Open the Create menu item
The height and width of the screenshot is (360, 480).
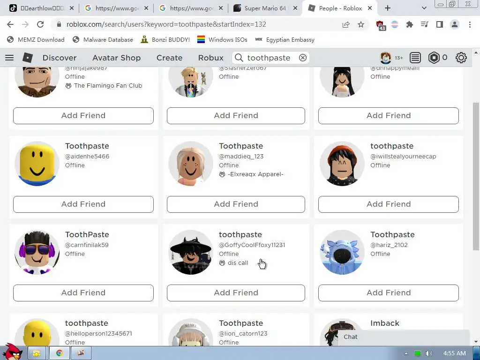[x=169, y=58]
